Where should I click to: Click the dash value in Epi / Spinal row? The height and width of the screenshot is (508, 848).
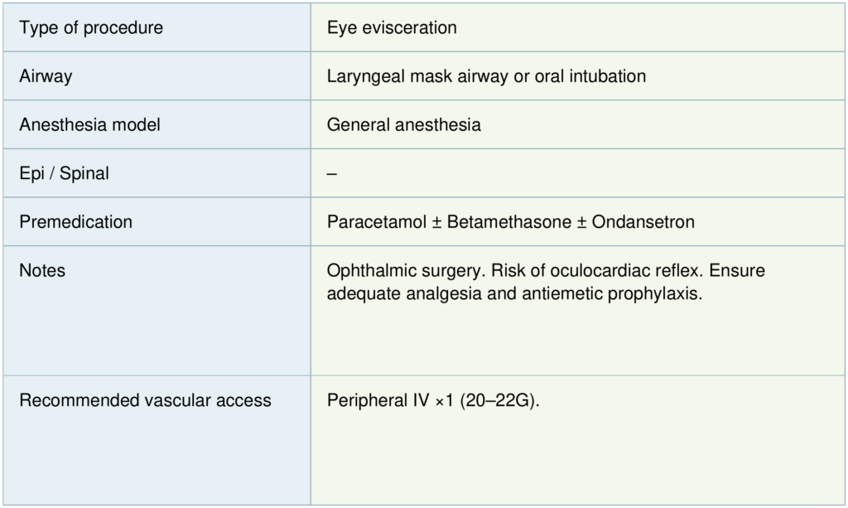331,174
